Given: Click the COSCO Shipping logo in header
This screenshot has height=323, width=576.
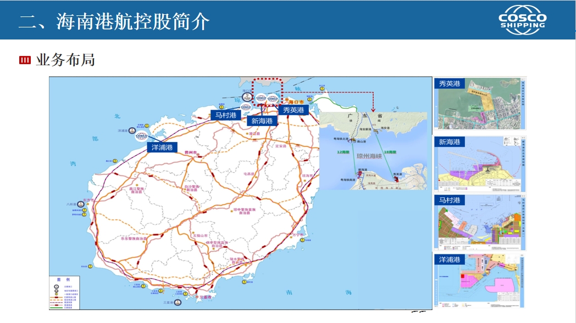Looking at the screenshot, I should point(522,19).
